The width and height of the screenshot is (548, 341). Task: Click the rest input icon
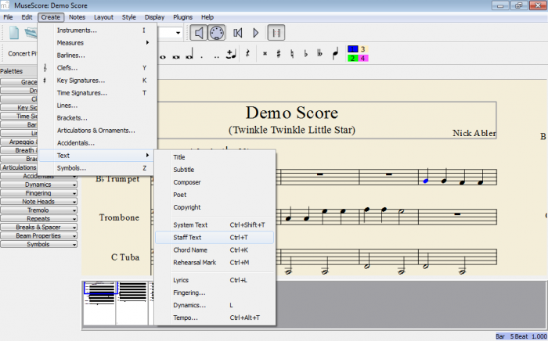click(x=247, y=54)
